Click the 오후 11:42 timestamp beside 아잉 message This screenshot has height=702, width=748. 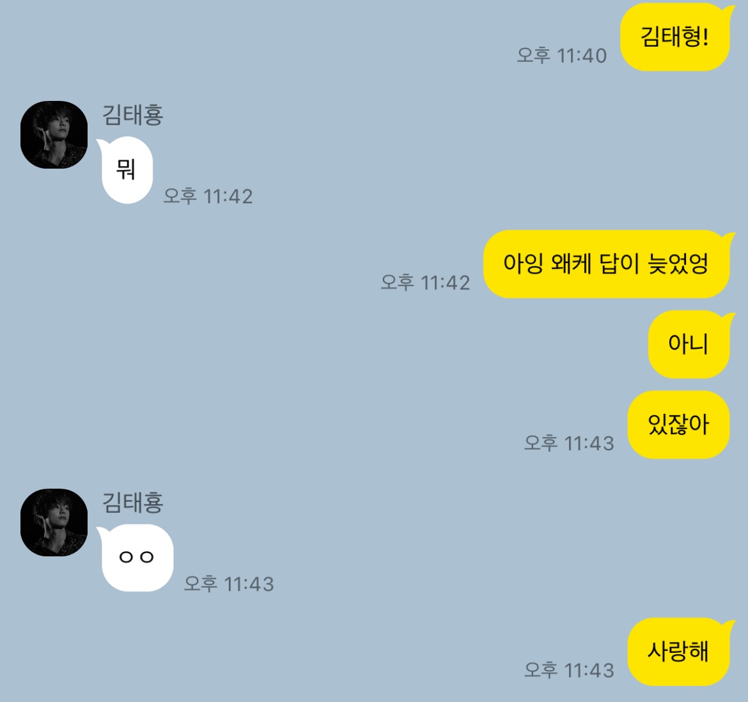(x=426, y=282)
